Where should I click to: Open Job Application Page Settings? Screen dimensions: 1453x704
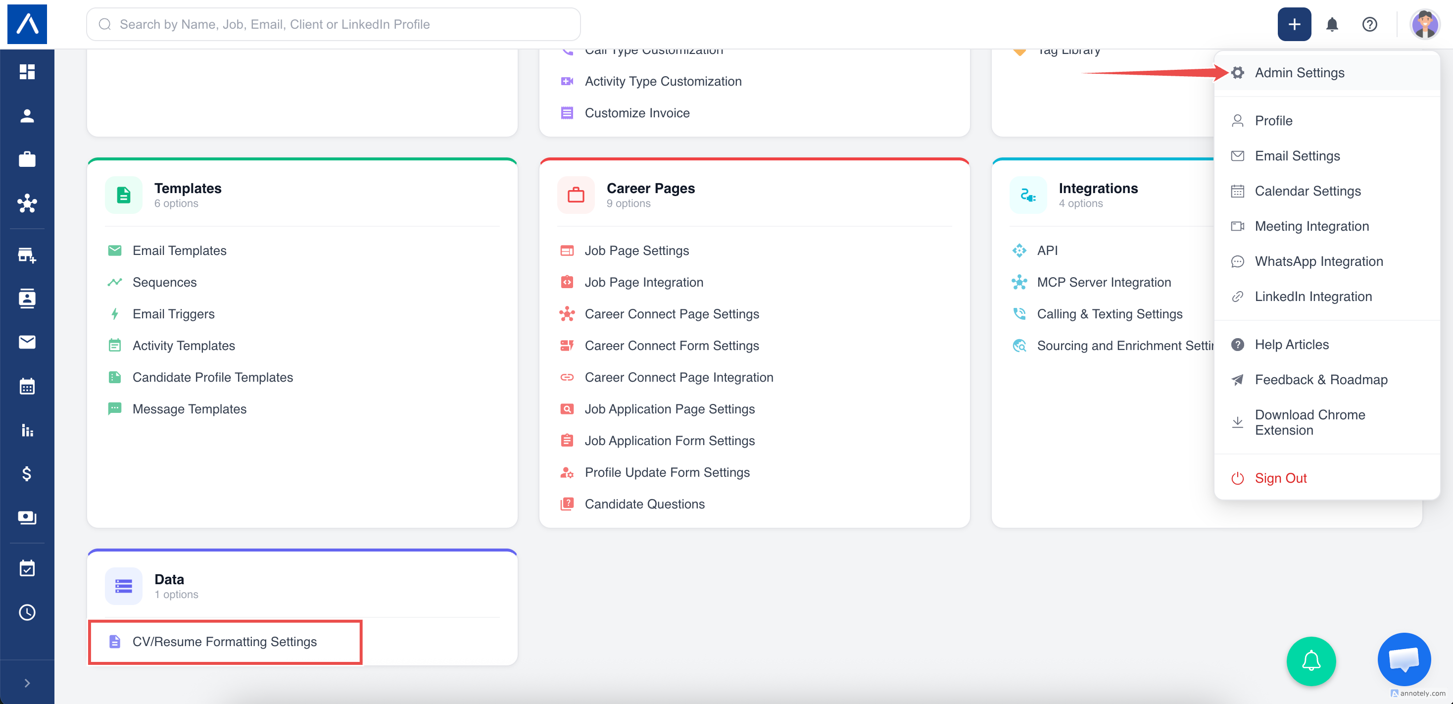669,409
